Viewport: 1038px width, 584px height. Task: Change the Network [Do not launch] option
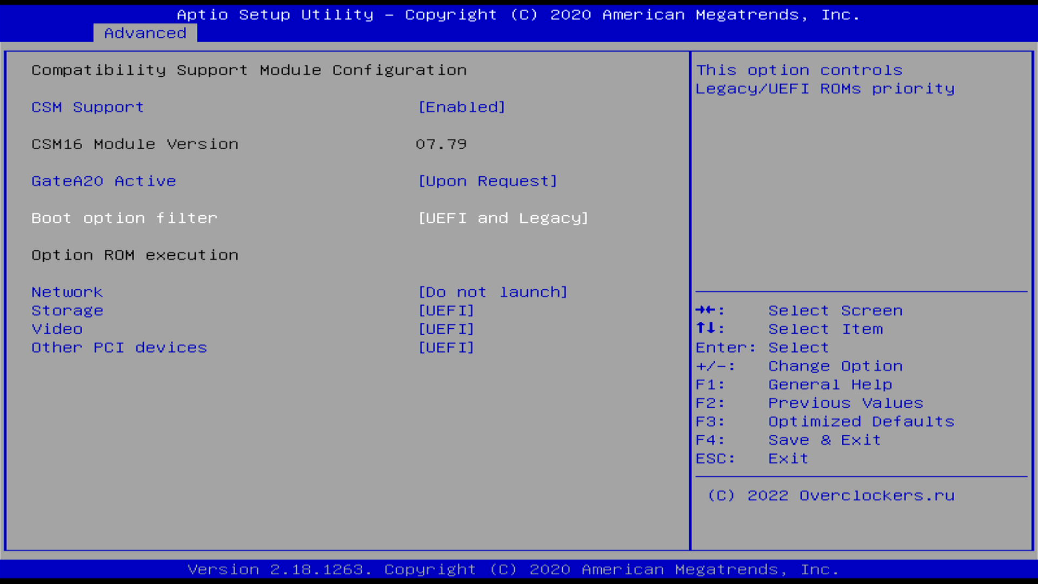click(493, 292)
